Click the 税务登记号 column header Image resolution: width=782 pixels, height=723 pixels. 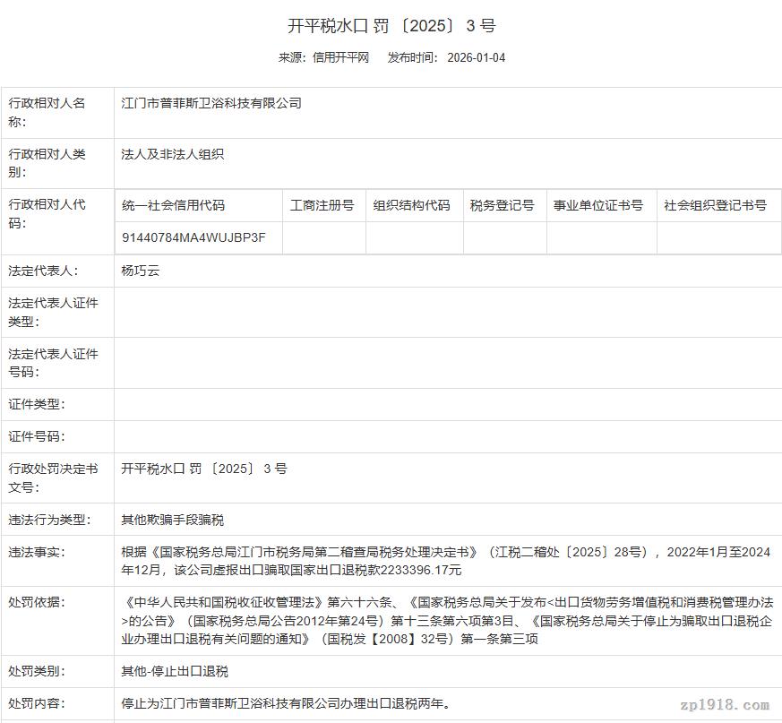click(503, 205)
